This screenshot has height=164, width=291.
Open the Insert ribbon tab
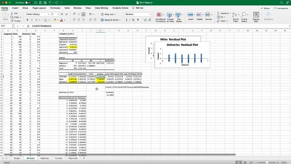coord(15,8)
